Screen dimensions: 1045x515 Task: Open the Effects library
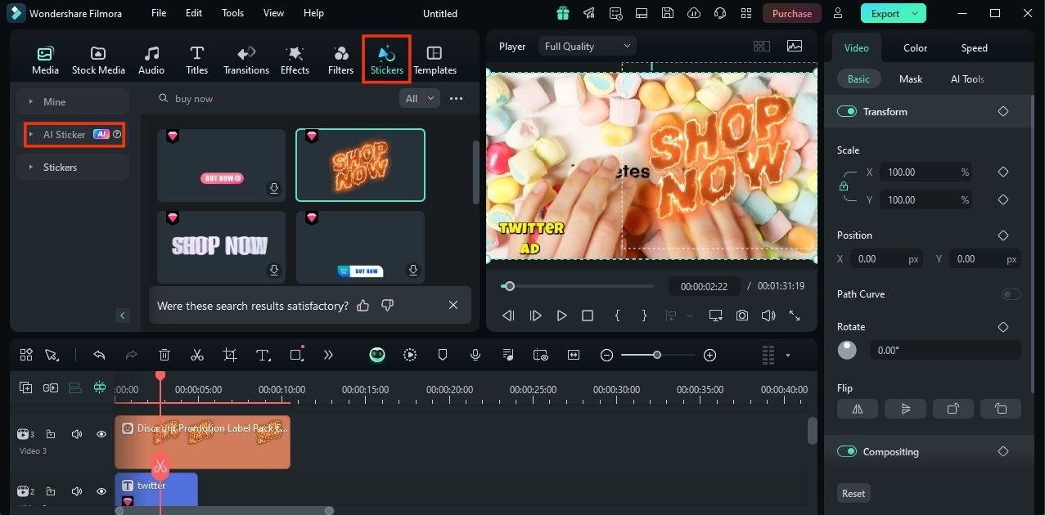tap(295, 59)
